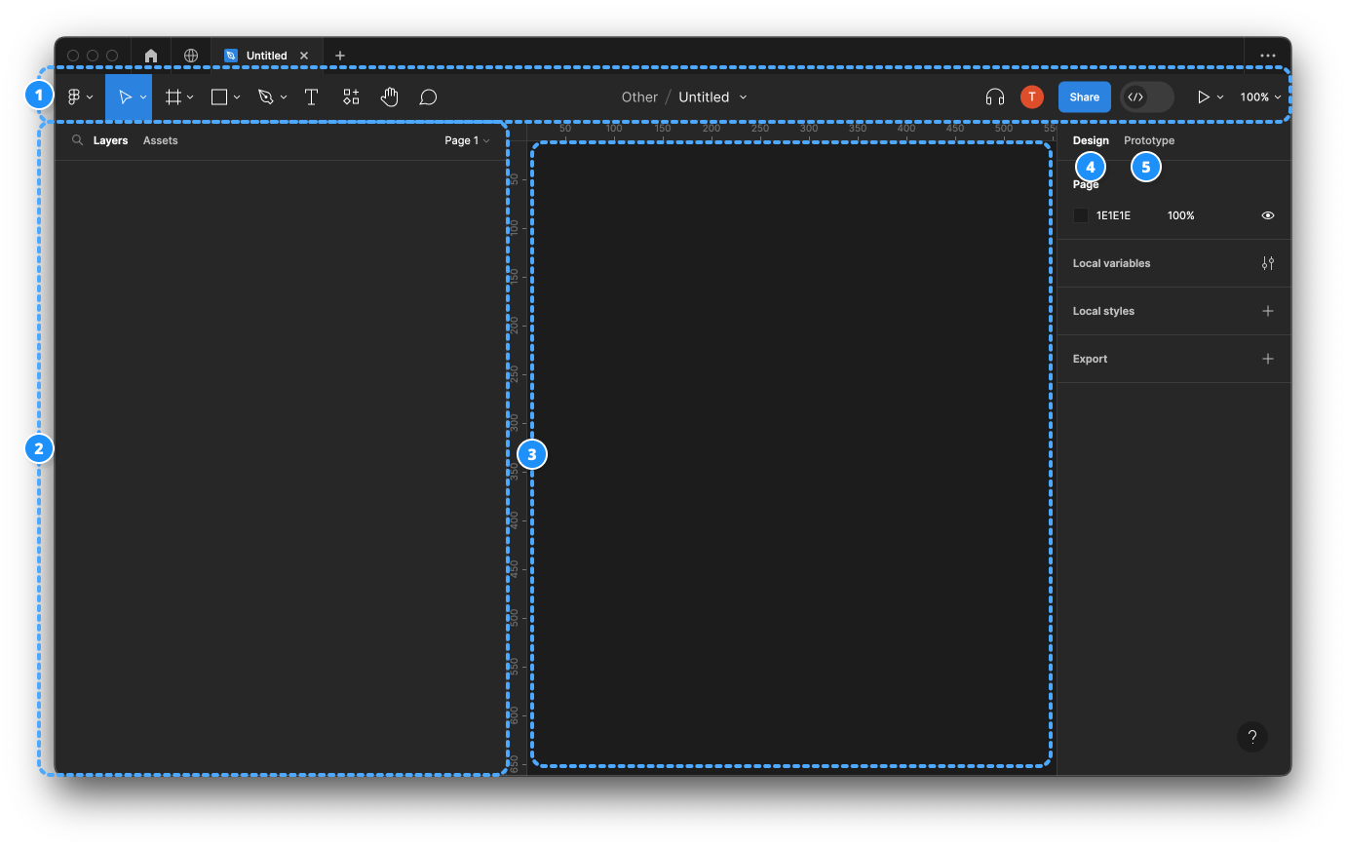Open the Resources components tool
1346x848 pixels.
click(351, 97)
